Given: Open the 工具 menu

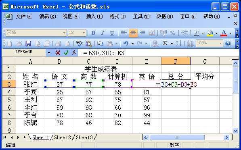Looking at the screenshot, I should [141, 17].
